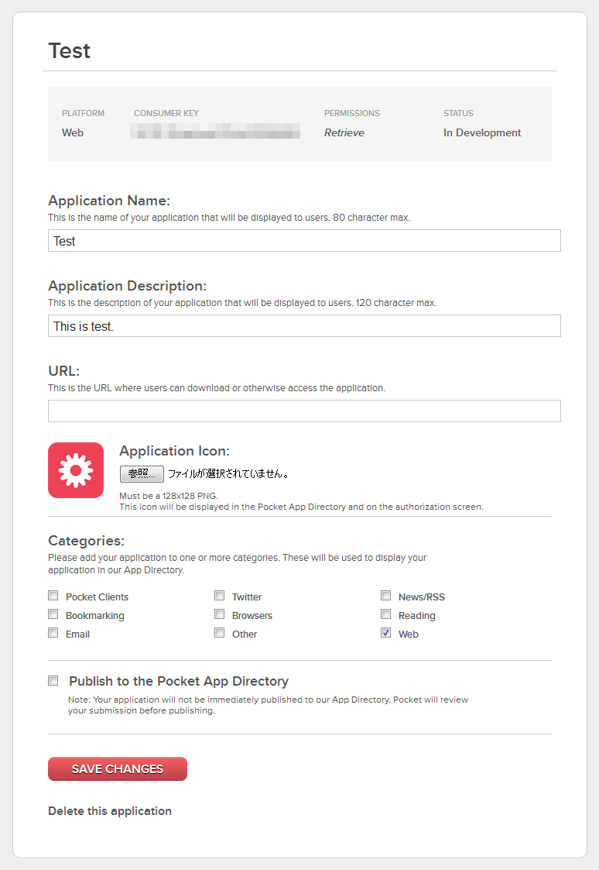Click the CONSUMER KEY column label

pyautogui.click(x=166, y=113)
